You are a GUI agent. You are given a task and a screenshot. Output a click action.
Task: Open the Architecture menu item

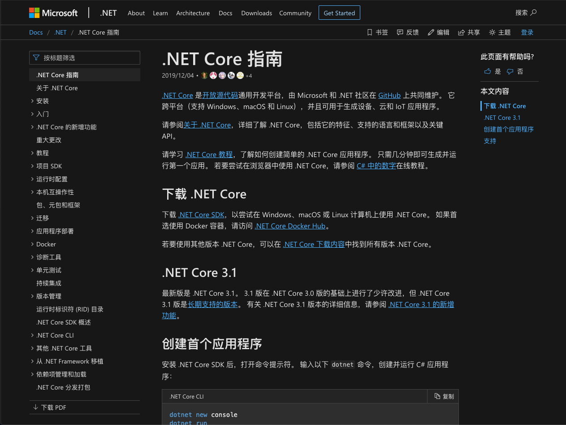tap(193, 13)
